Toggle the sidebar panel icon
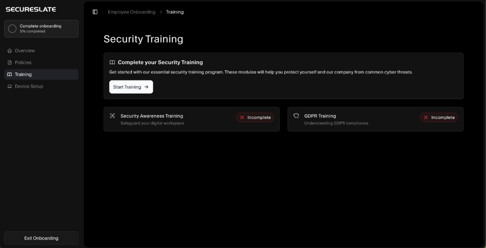Screen dimensions: 486x248 click(x=95, y=12)
